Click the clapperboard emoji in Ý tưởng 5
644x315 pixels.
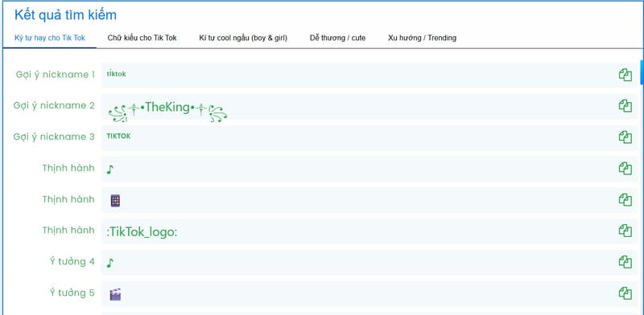point(115,294)
